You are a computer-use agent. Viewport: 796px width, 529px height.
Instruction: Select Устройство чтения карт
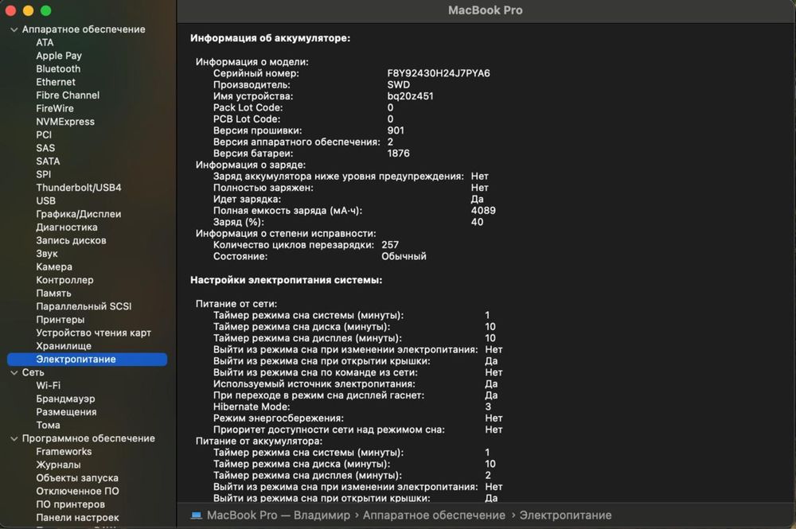coord(93,333)
